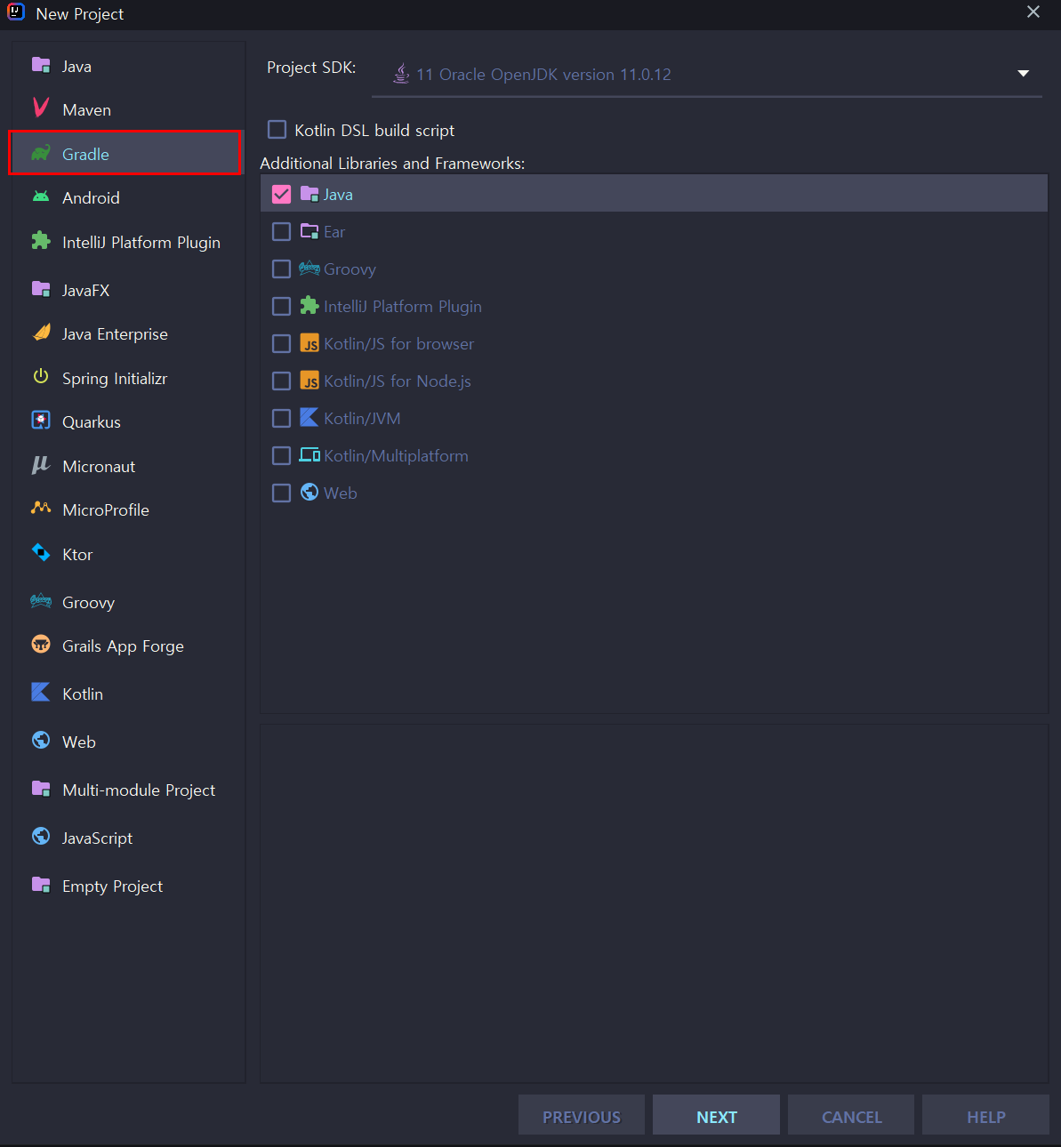Click the Empty Project folder icon
1061x1147 pixels.
point(41,885)
